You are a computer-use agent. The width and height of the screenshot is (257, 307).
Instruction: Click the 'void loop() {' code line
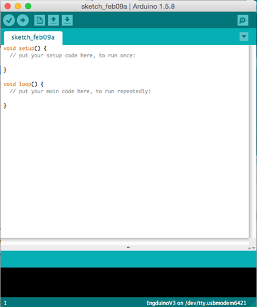[23, 84]
